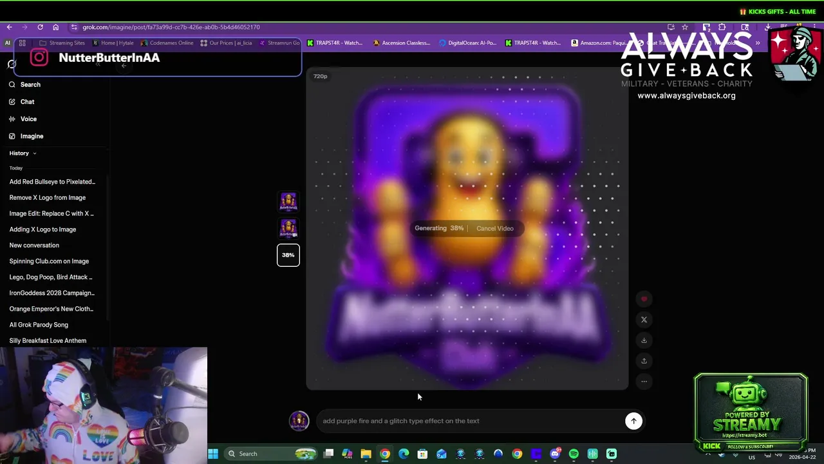Open 'New conversation' history entry
This screenshot has width=824, height=464.
click(34, 246)
